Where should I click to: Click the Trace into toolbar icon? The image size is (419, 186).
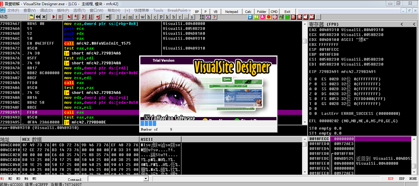coord(84,17)
